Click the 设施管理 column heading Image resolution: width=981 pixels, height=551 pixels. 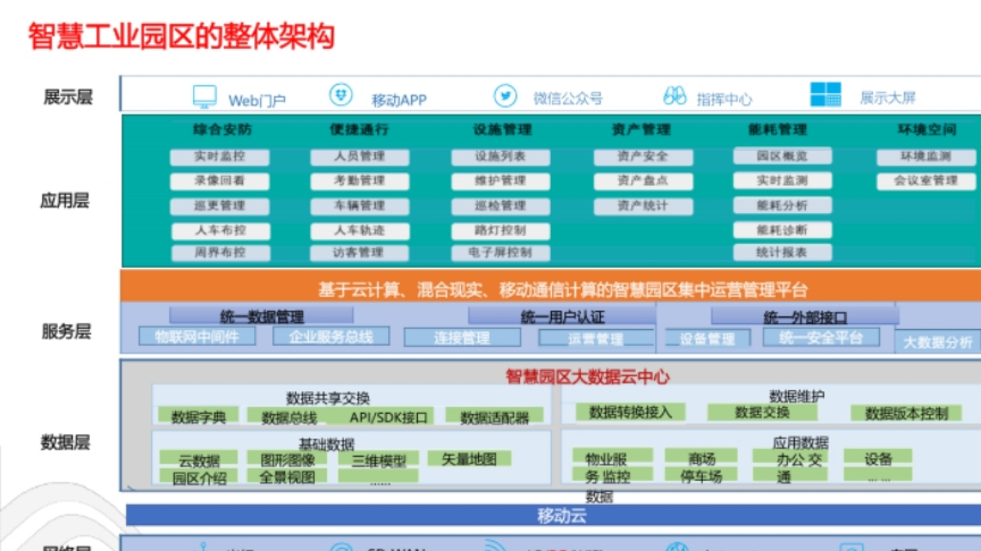click(502, 130)
